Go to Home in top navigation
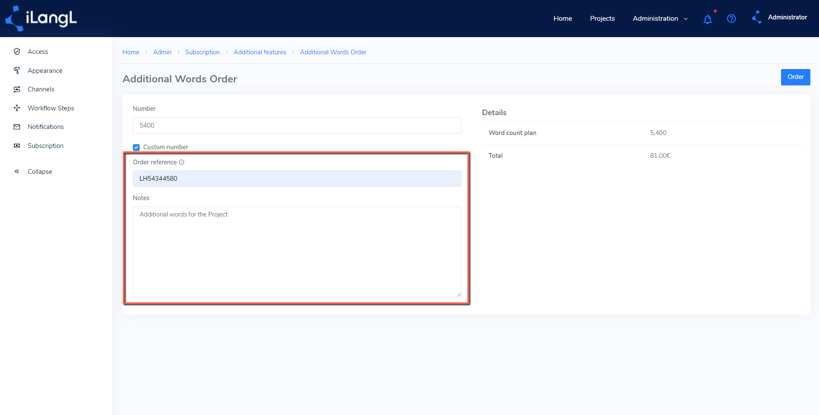This screenshot has height=415, width=819. coord(563,19)
